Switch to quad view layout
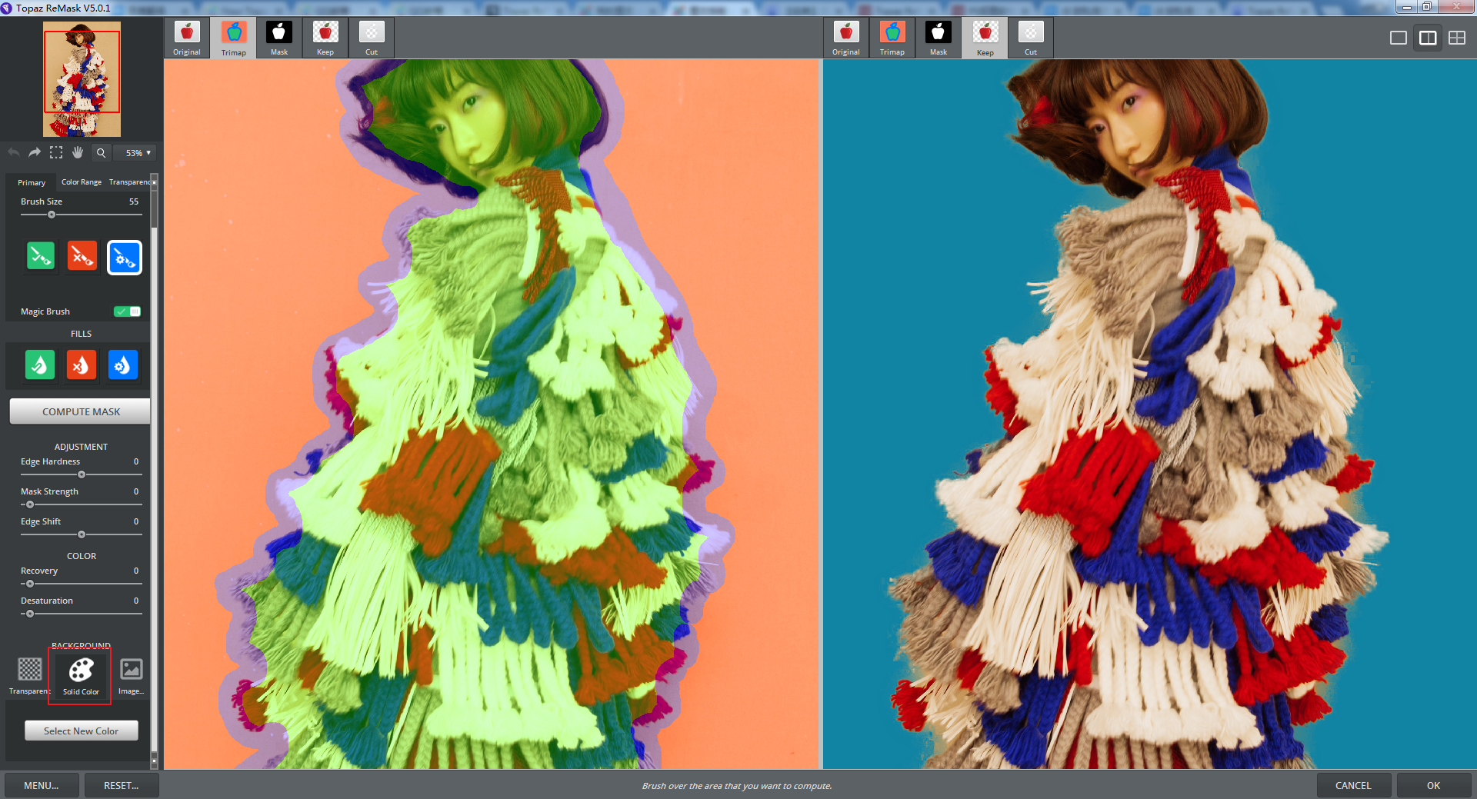The image size is (1477, 799). click(x=1457, y=38)
